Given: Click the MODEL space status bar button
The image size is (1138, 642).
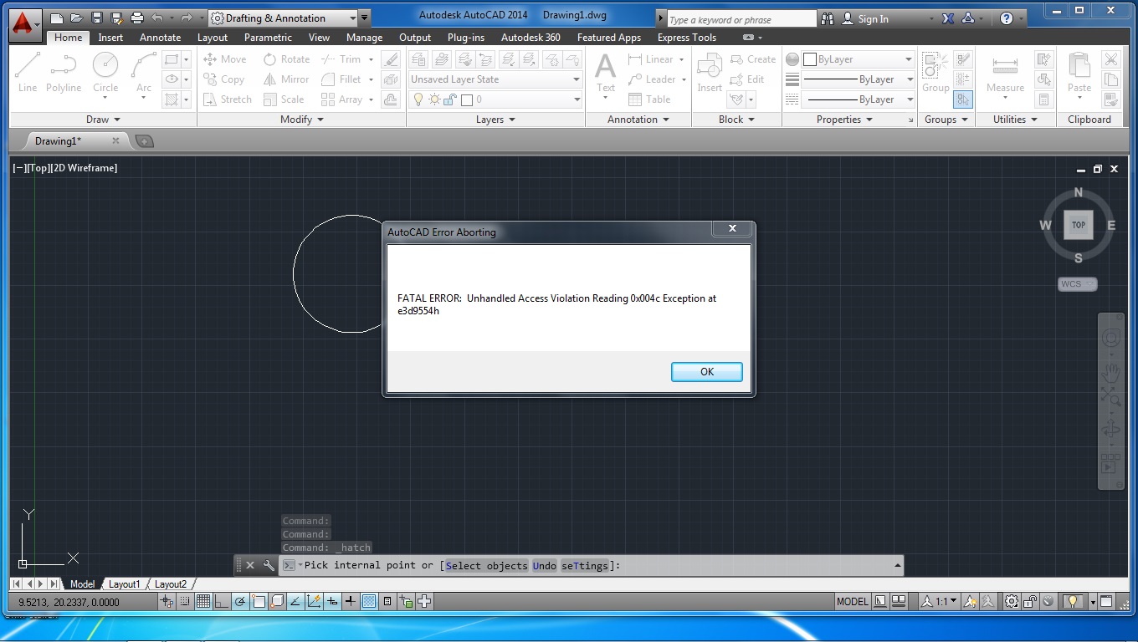Looking at the screenshot, I should 853,601.
